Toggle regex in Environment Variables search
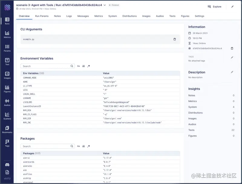The image size is (242, 184). [x=89, y=66]
